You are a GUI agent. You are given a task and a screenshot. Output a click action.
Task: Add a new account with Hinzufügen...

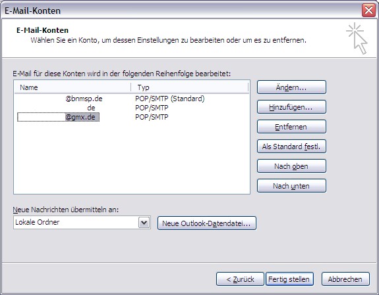click(291, 107)
